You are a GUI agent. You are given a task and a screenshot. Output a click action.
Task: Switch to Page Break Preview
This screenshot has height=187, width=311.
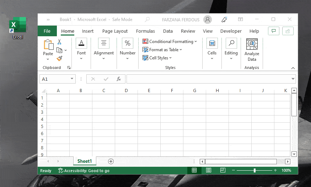[223, 170]
